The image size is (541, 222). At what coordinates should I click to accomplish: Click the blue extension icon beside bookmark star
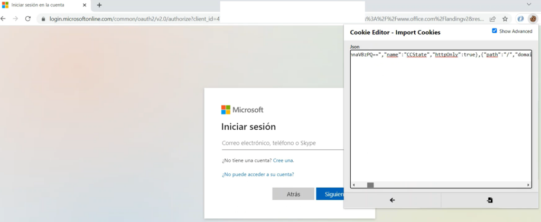click(x=520, y=18)
